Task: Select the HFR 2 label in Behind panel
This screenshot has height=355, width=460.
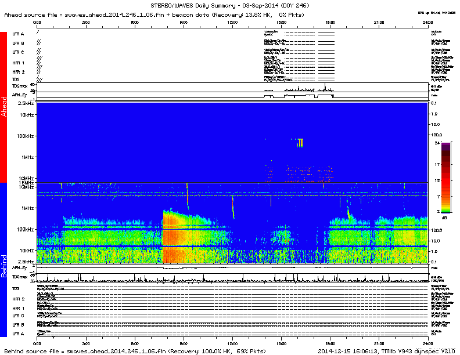Action: 18,299
